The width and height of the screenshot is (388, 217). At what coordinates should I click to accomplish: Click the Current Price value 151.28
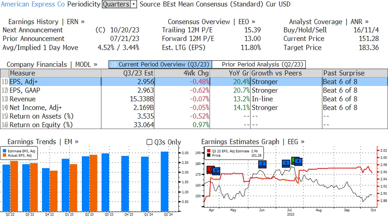(369, 39)
